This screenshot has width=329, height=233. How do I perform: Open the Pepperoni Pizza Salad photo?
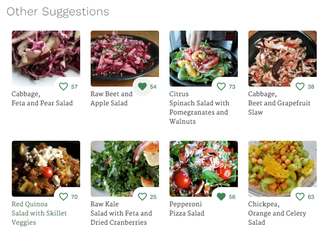coord(197,164)
